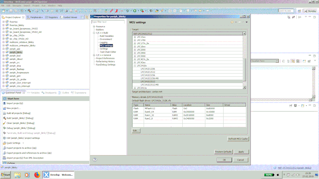Click the Edit project settings icon
319x179 pixels.
(4, 138)
